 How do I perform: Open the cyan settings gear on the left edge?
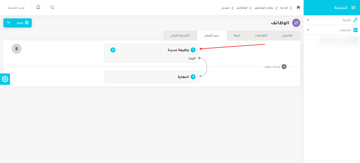pyautogui.click(x=5, y=79)
